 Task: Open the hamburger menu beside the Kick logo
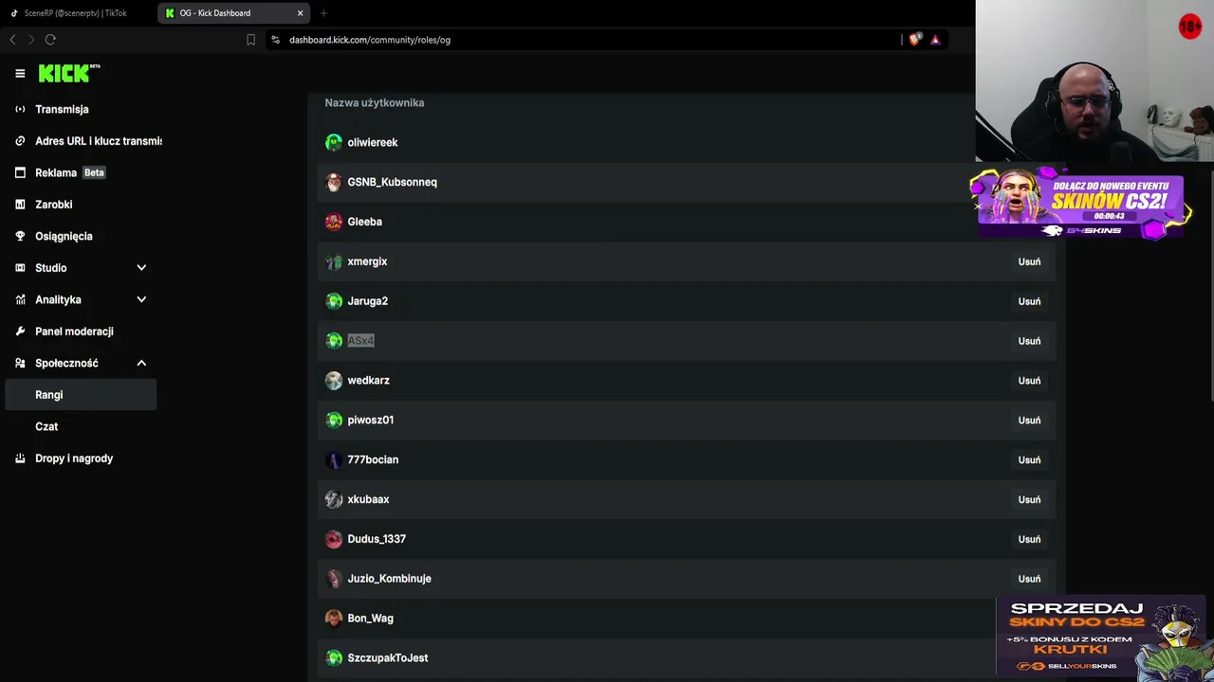(20, 73)
